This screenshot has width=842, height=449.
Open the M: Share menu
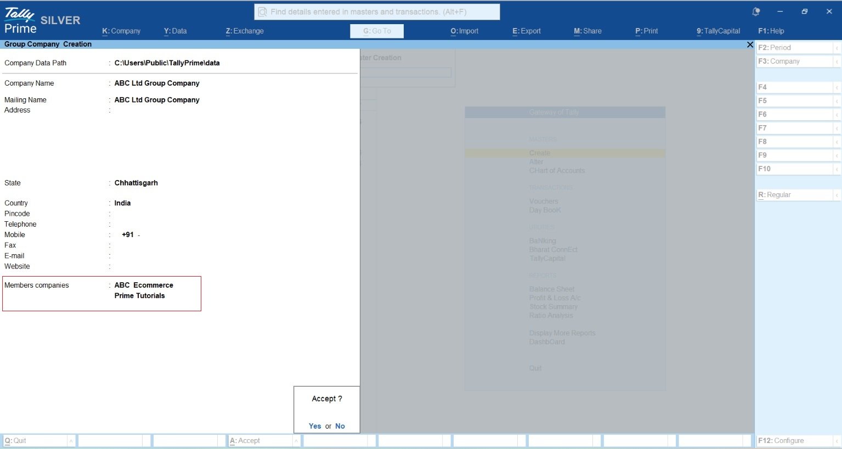click(x=587, y=31)
